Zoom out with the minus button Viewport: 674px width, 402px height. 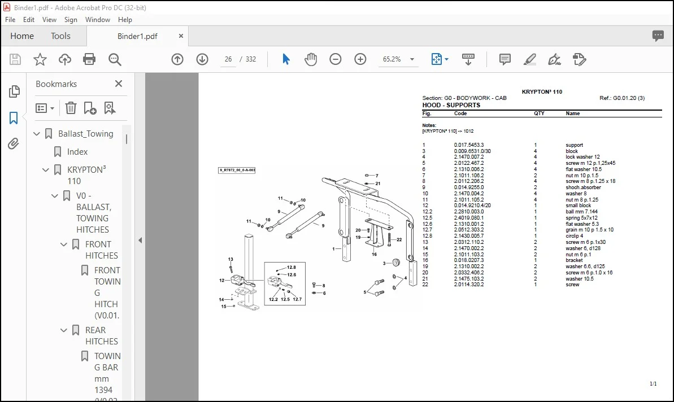click(335, 59)
